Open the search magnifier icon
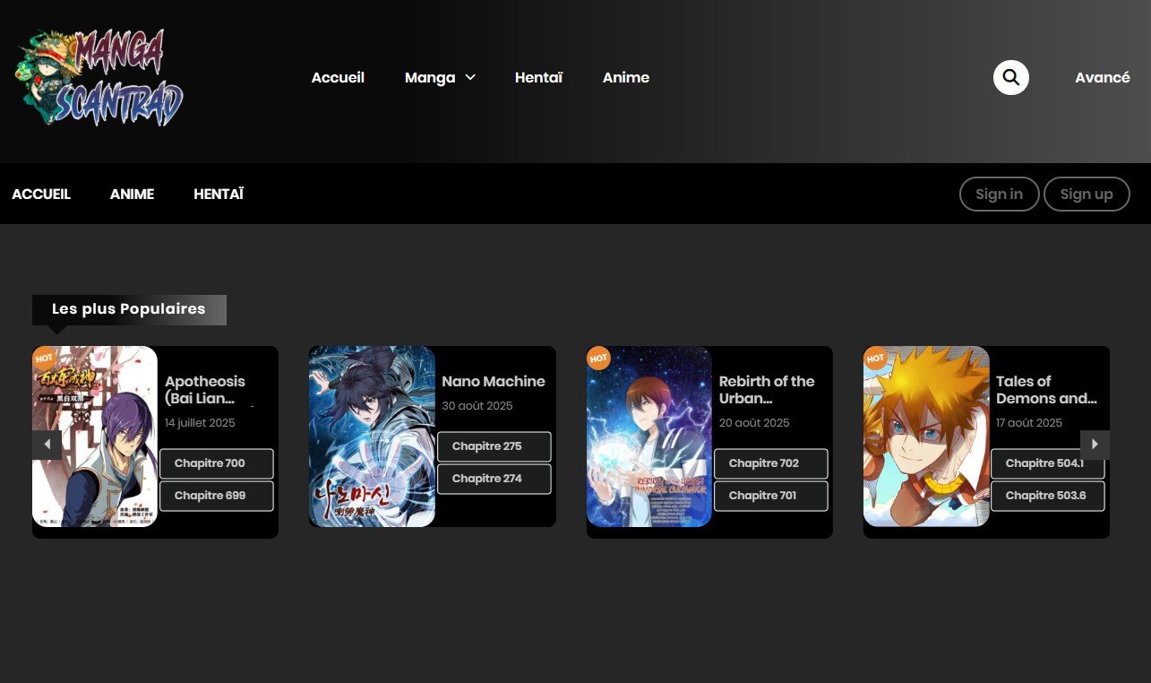 (1010, 78)
